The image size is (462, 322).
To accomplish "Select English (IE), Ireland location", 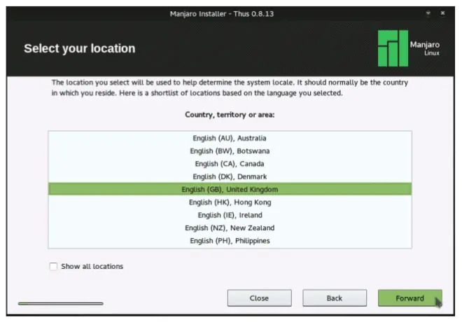I will pyautogui.click(x=230, y=215).
